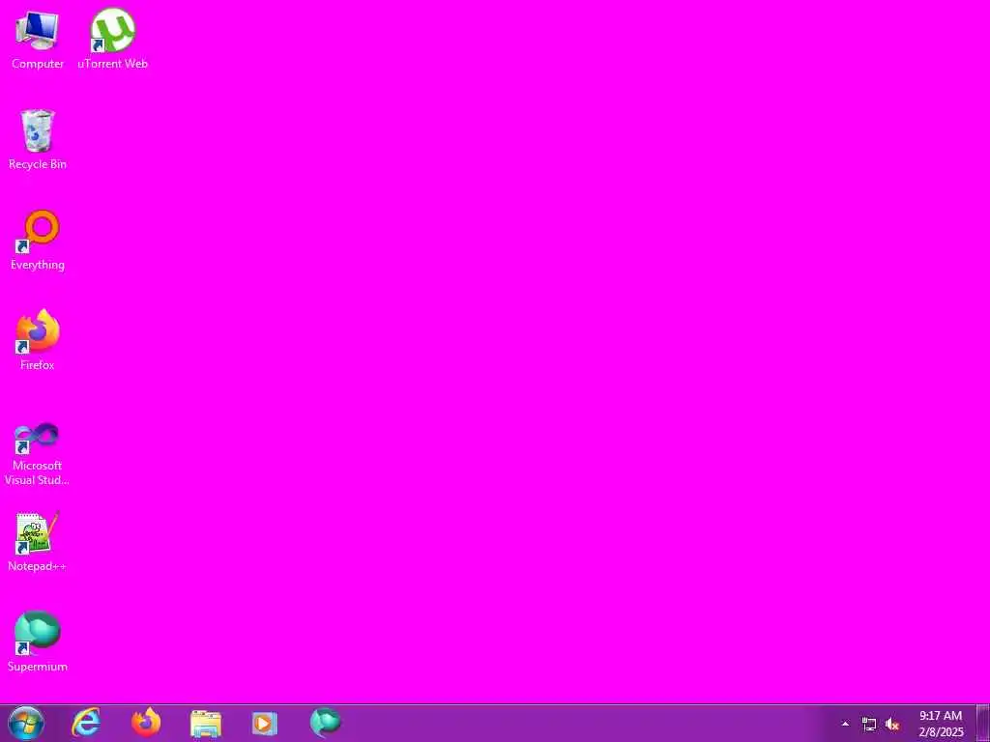This screenshot has height=742, width=990.
Task: Launch Firefox from the taskbar
Action: 146,723
